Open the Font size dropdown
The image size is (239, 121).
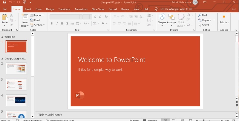(91, 17)
